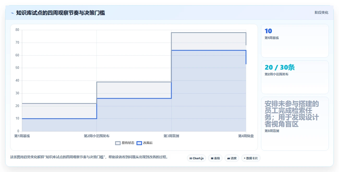Open the 第3周盲测 data card
The height and width of the screenshot is (172, 339).
295,124
